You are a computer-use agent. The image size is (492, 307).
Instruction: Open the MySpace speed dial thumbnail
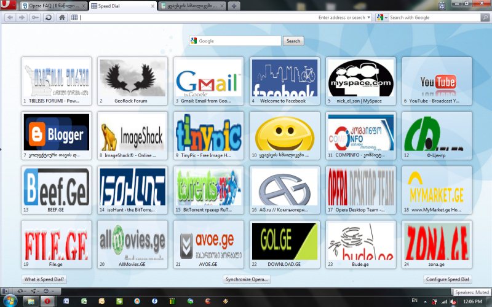click(x=361, y=81)
